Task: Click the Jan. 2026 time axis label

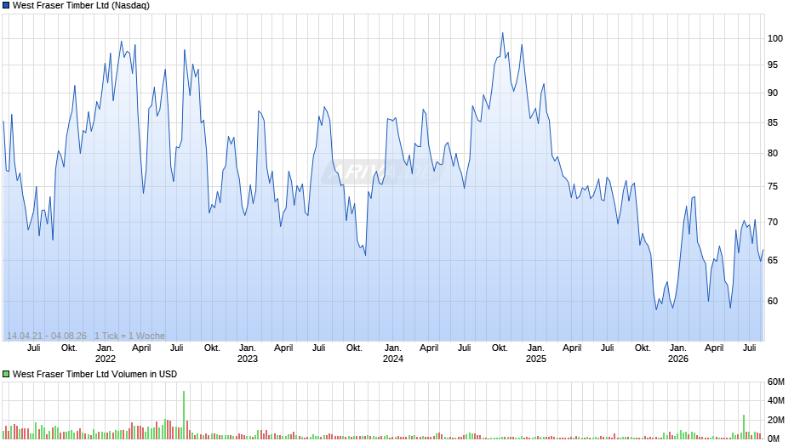Action: pyautogui.click(x=678, y=354)
